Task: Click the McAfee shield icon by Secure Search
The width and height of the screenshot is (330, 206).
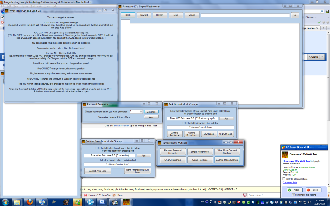Action: (x=245, y=195)
